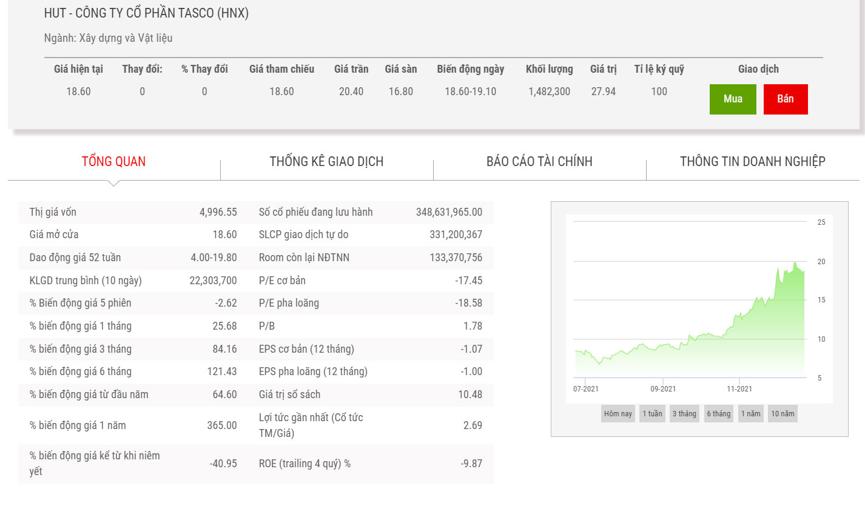Click the Khối lượng column header

click(x=549, y=69)
